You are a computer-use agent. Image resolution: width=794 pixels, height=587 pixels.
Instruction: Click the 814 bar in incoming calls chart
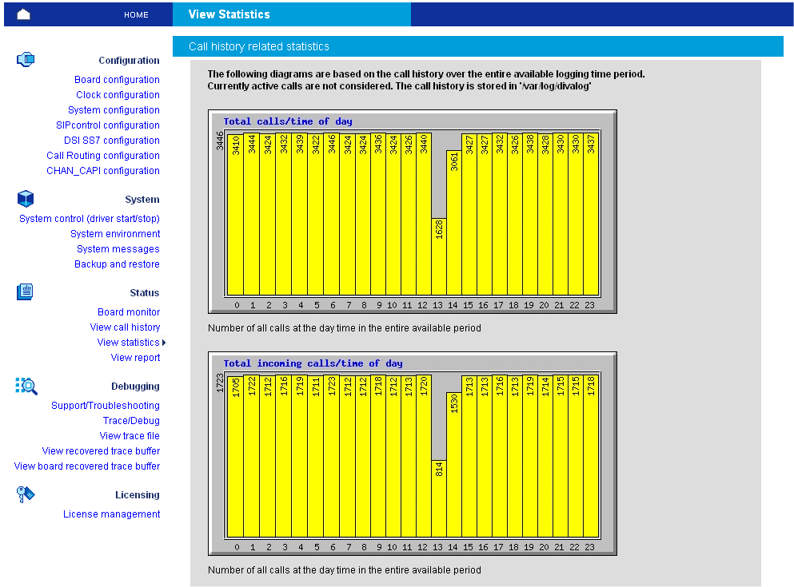click(439, 498)
